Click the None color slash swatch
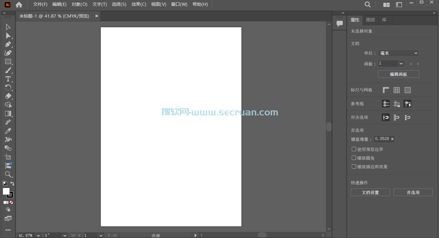The height and width of the screenshot is (238, 439). [11, 202]
